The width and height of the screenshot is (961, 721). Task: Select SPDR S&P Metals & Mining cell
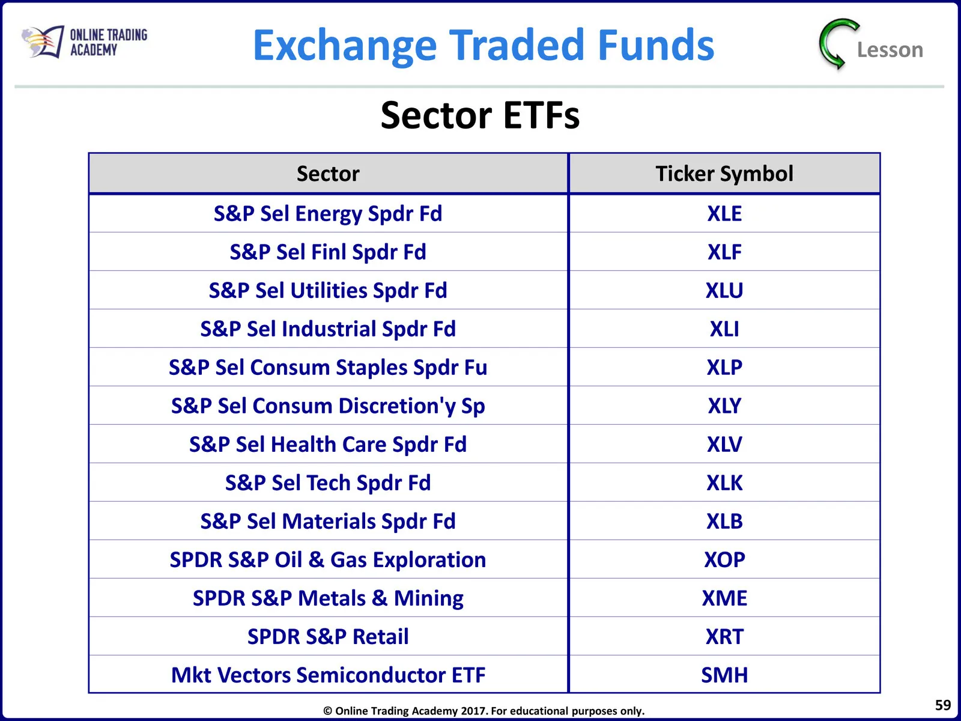pos(328,598)
